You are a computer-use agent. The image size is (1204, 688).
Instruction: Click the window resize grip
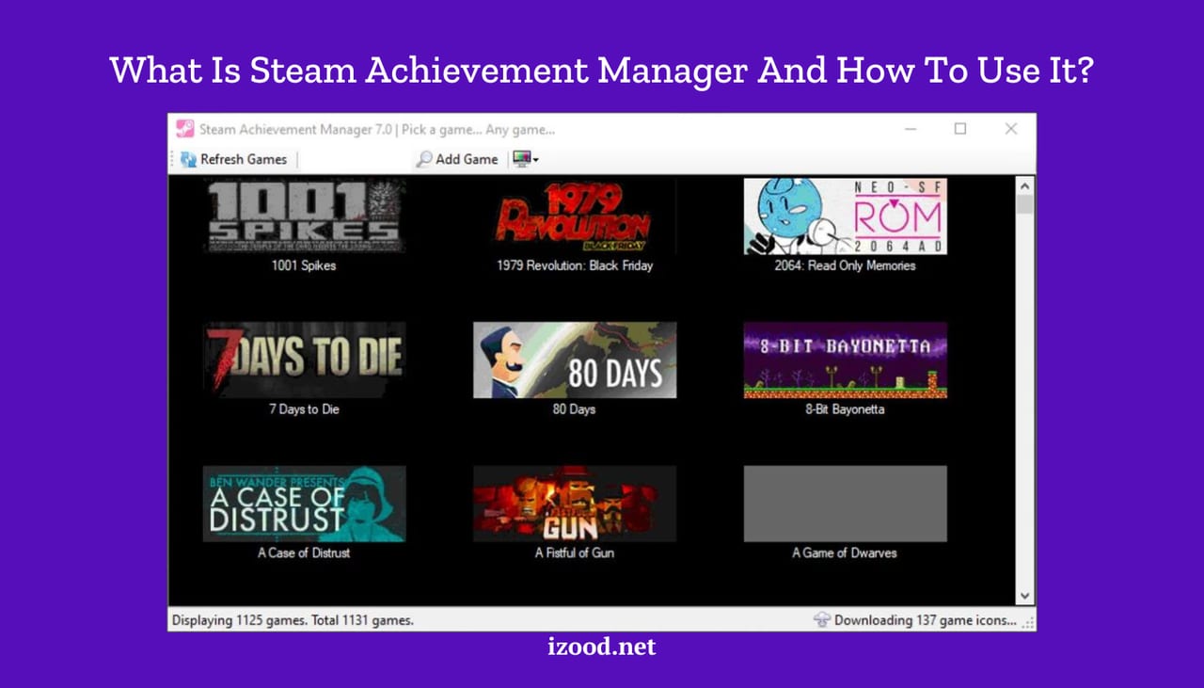point(1028,622)
